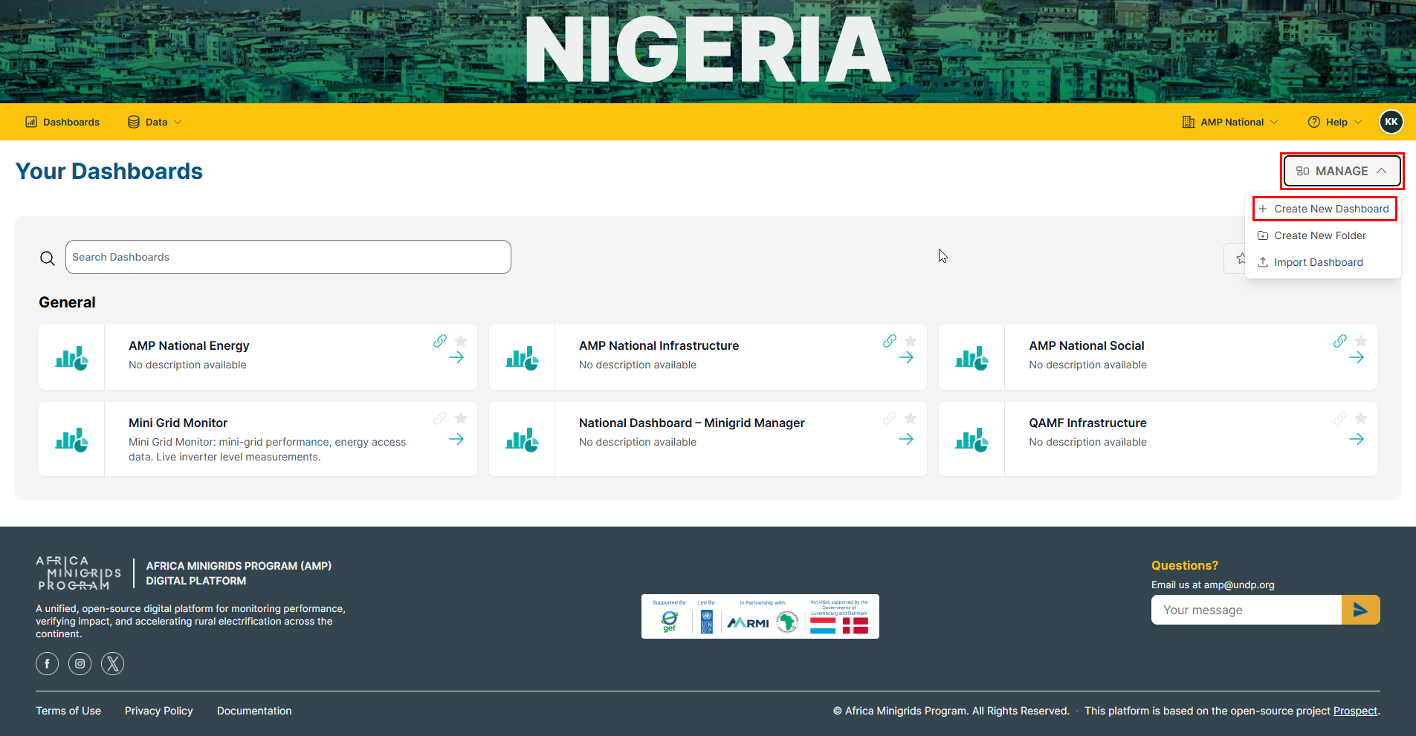Click the Create New Folder icon
This screenshot has height=736, width=1416.
pyautogui.click(x=1262, y=235)
